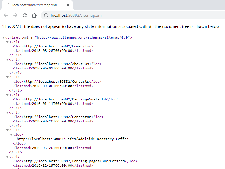Click text http://localhost:50882/Home
Viewport: 225px width, 169px height.
pos(52,46)
